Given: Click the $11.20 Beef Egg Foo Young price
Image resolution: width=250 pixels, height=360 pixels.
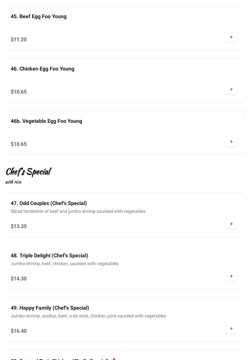Looking at the screenshot, I should (x=19, y=40).
